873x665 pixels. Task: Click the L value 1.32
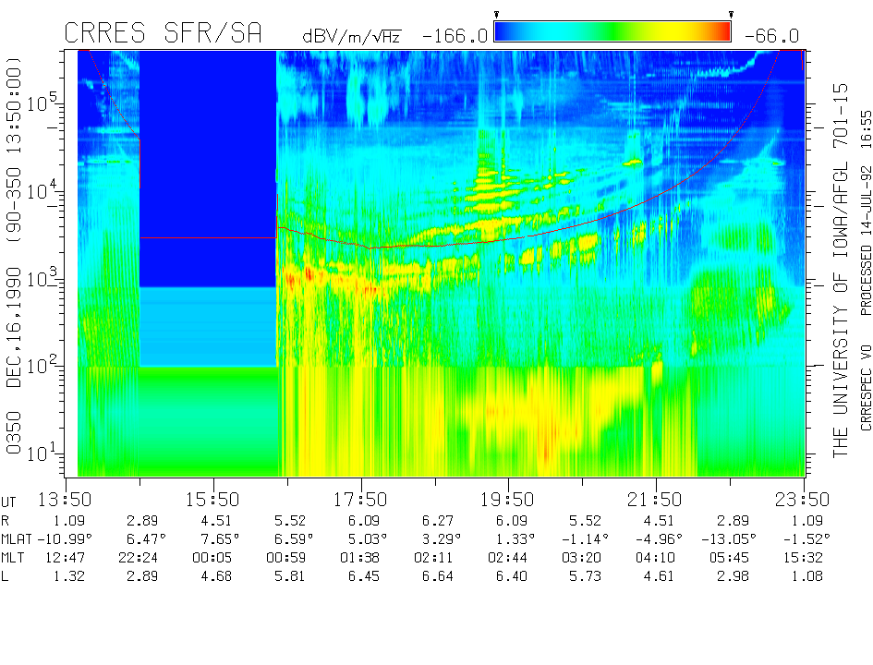69,576
